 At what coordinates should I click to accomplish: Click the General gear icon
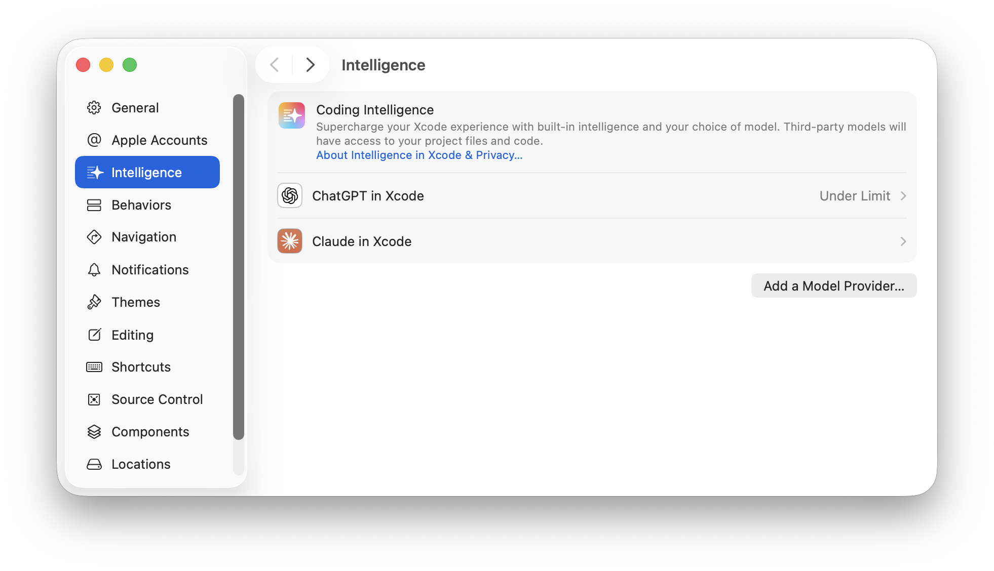(94, 108)
